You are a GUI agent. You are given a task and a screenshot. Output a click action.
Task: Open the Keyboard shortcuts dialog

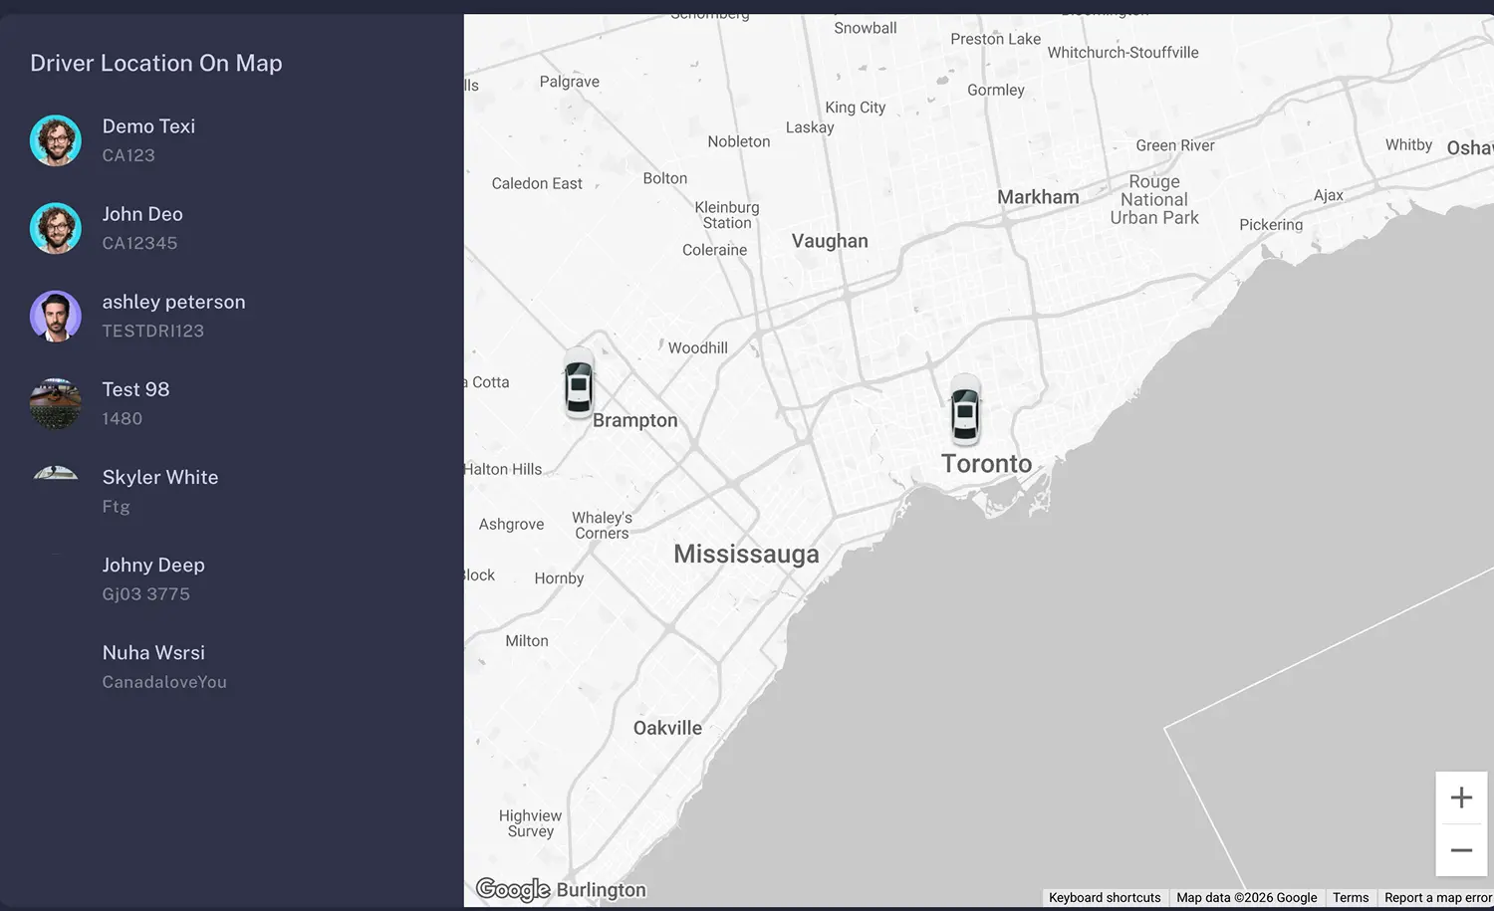(1104, 897)
